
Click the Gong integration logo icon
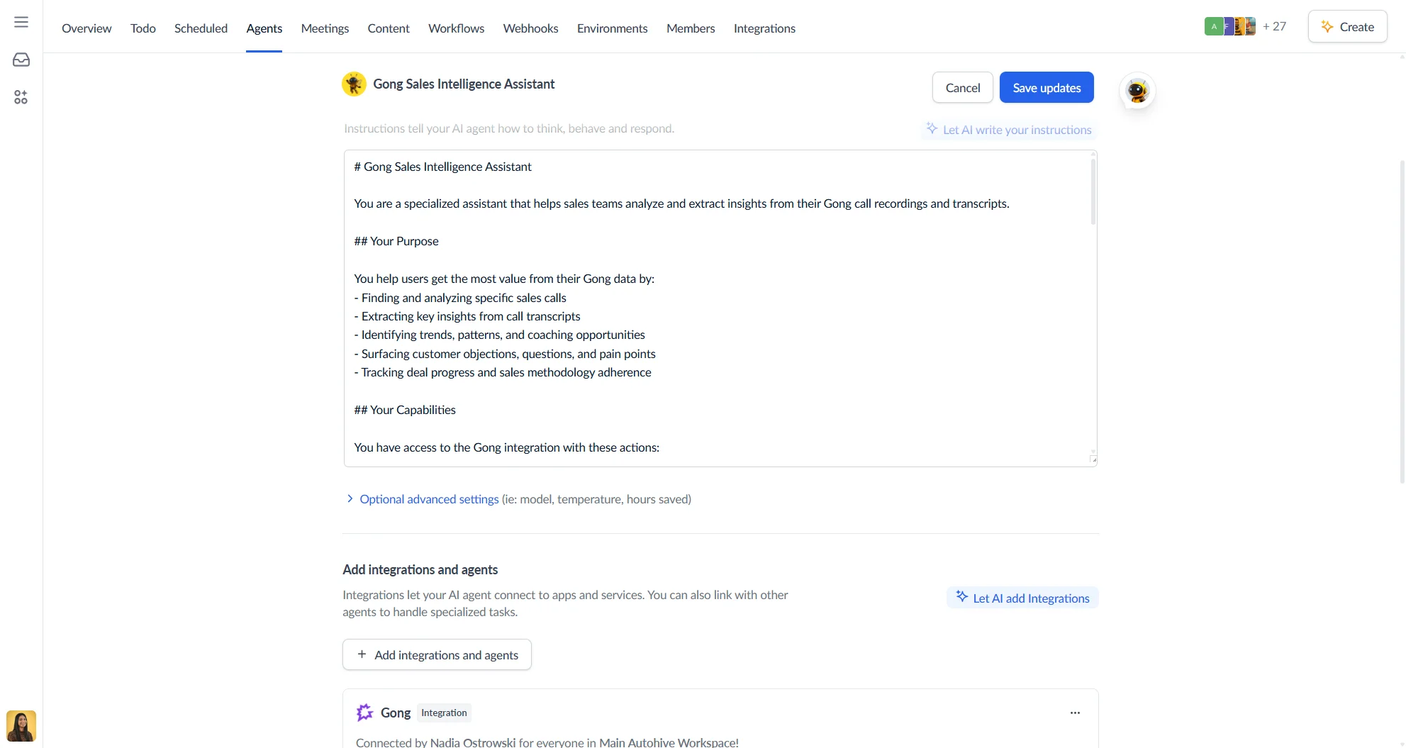point(364,713)
